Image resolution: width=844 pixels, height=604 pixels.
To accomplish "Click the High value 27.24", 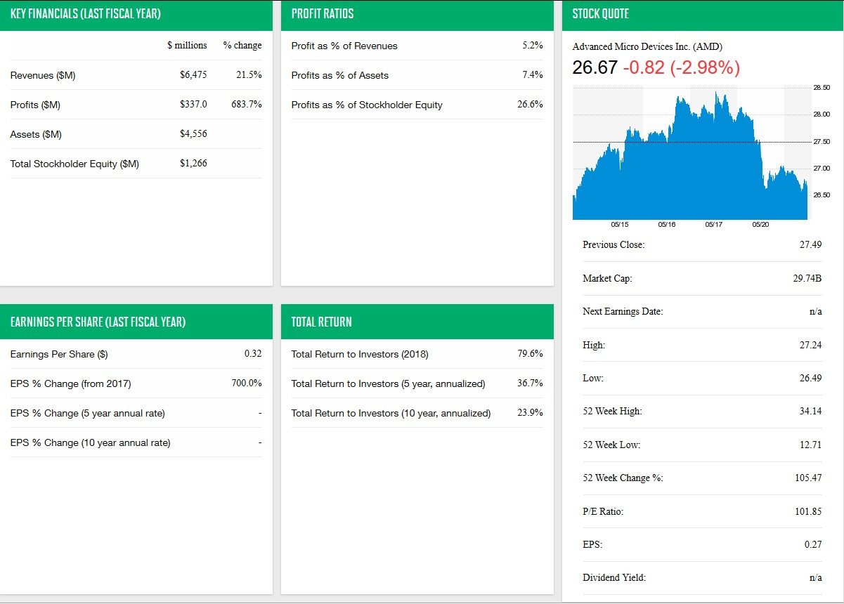I will tap(811, 345).
